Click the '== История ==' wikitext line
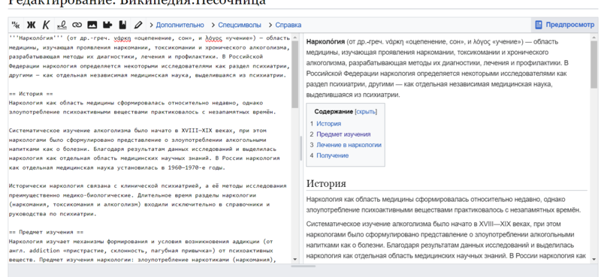This screenshot has width=601, height=277. pos(31,94)
